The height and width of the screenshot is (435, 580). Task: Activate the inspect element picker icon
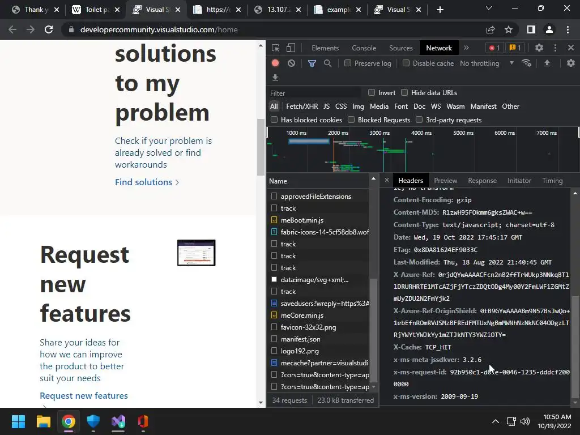tap(275, 48)
